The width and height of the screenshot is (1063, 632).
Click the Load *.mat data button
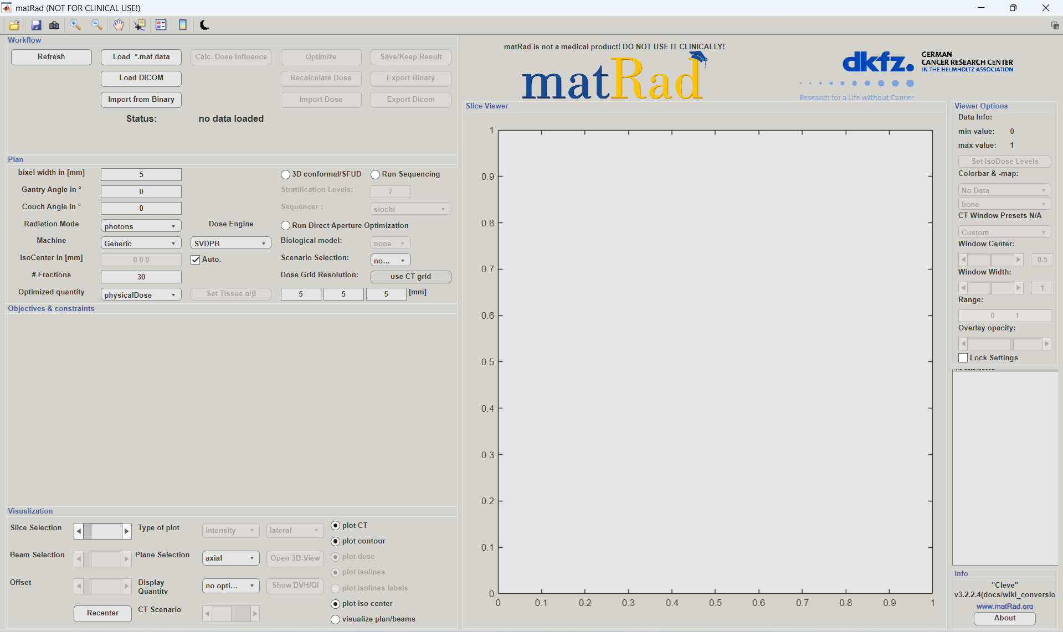pyautogui.click(x=141, y=57)
